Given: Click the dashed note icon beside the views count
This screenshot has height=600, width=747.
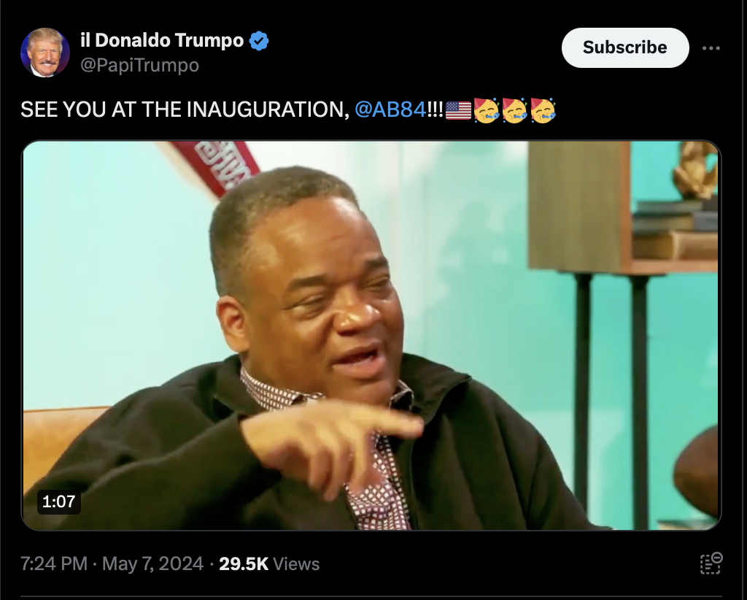Looking at the screenshot, I should [711, 564].
